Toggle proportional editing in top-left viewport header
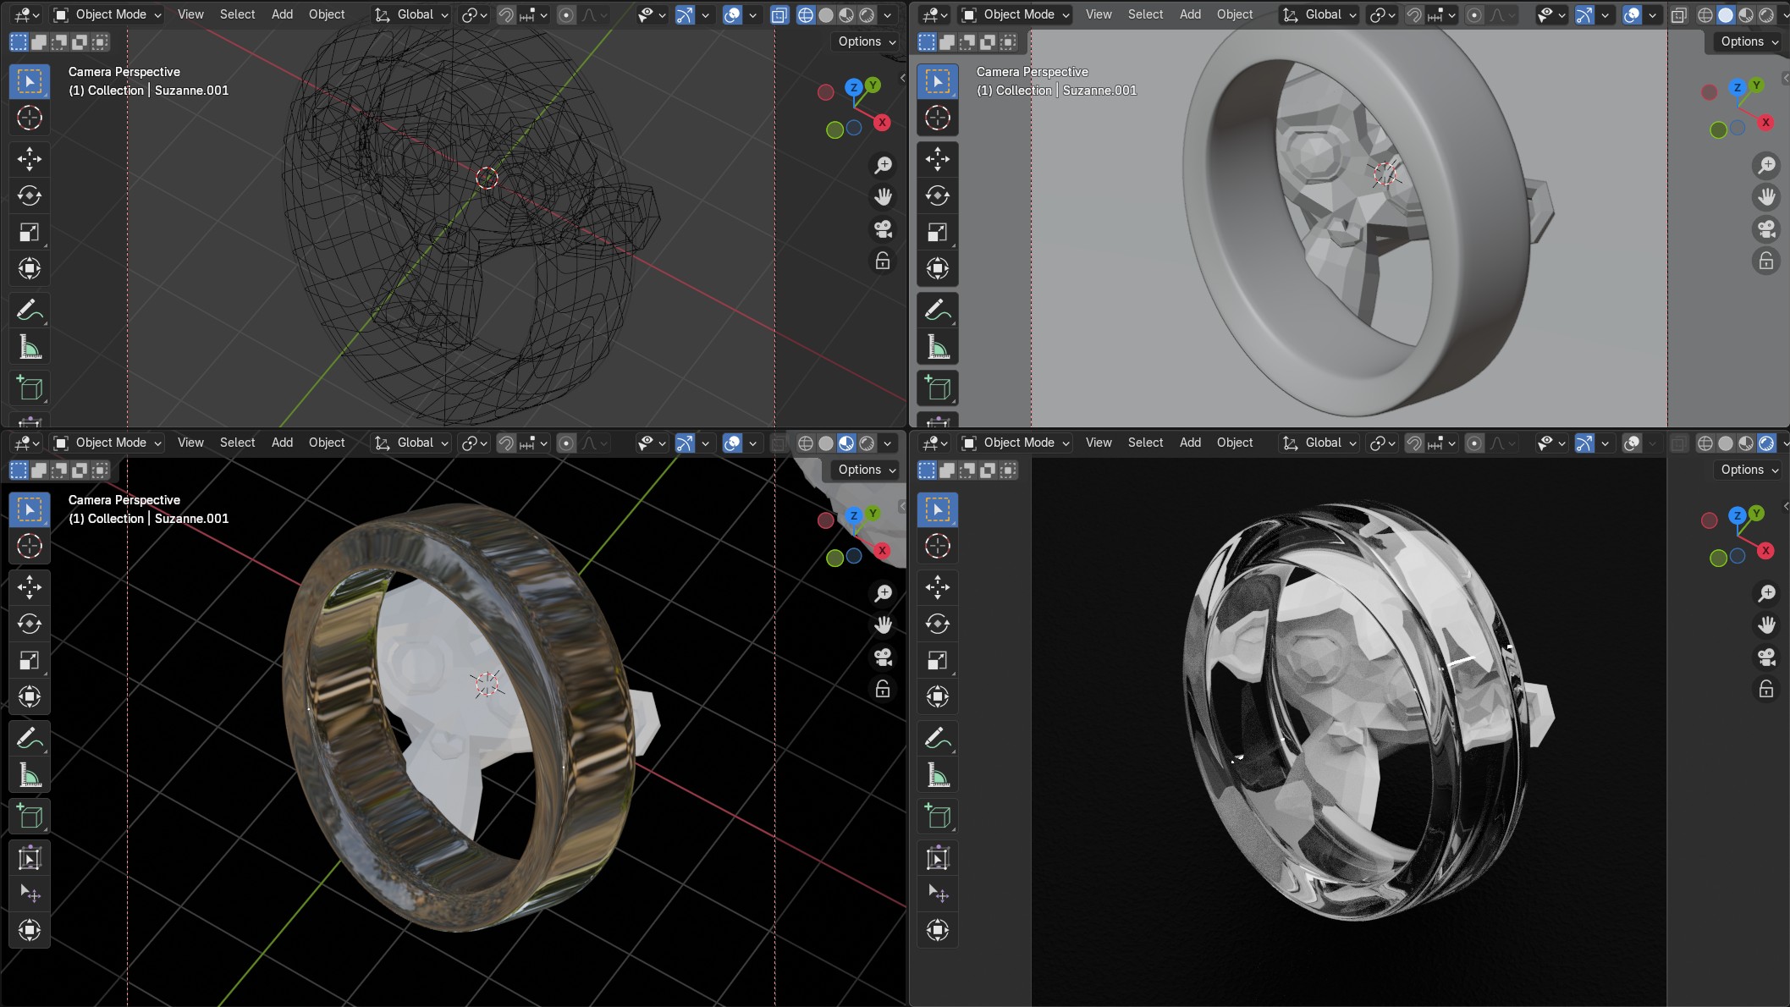This screenshot has height=1007, width=1790. [x=566, y=14]
